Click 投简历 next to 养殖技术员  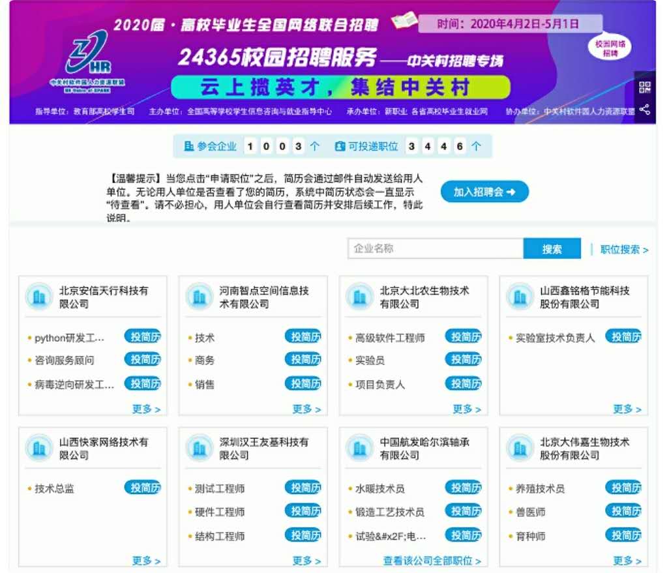[624, 488]
